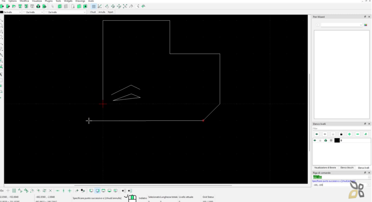The width and height of the screenshot is (372, 202).
Task: Open the File menu
Action: (4, 1)
